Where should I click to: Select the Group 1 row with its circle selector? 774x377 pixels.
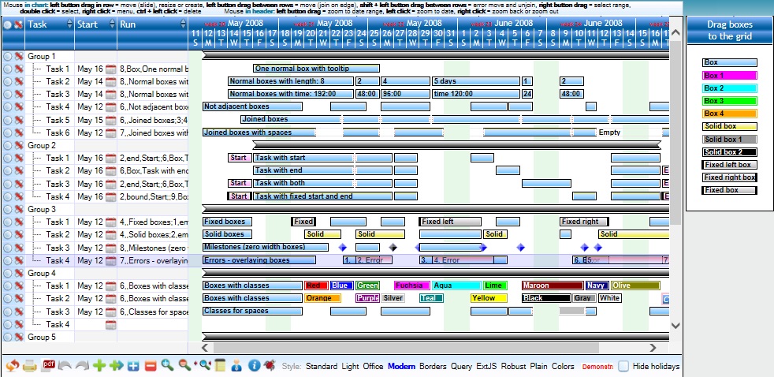pos(7,56)
